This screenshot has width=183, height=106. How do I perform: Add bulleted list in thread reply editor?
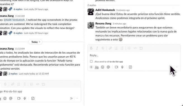pyautogui.click(x=122, y=48)
